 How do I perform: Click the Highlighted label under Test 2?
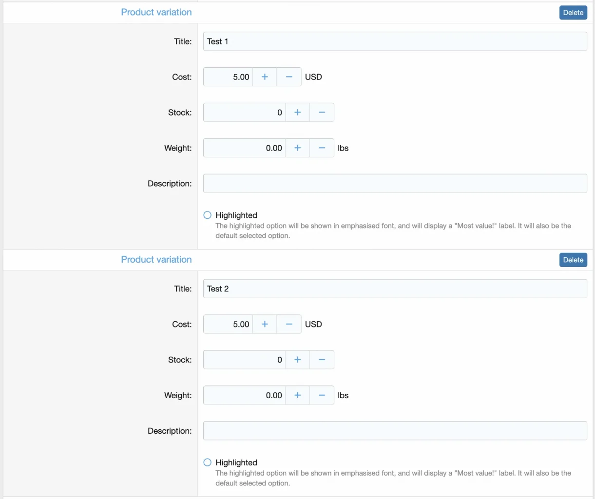[236, 463]
